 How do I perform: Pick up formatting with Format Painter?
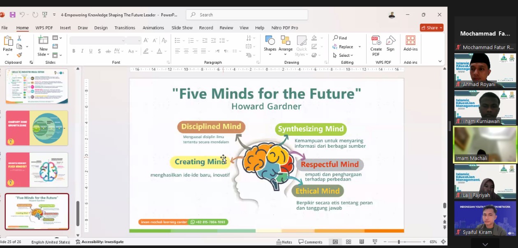[19, 55]
